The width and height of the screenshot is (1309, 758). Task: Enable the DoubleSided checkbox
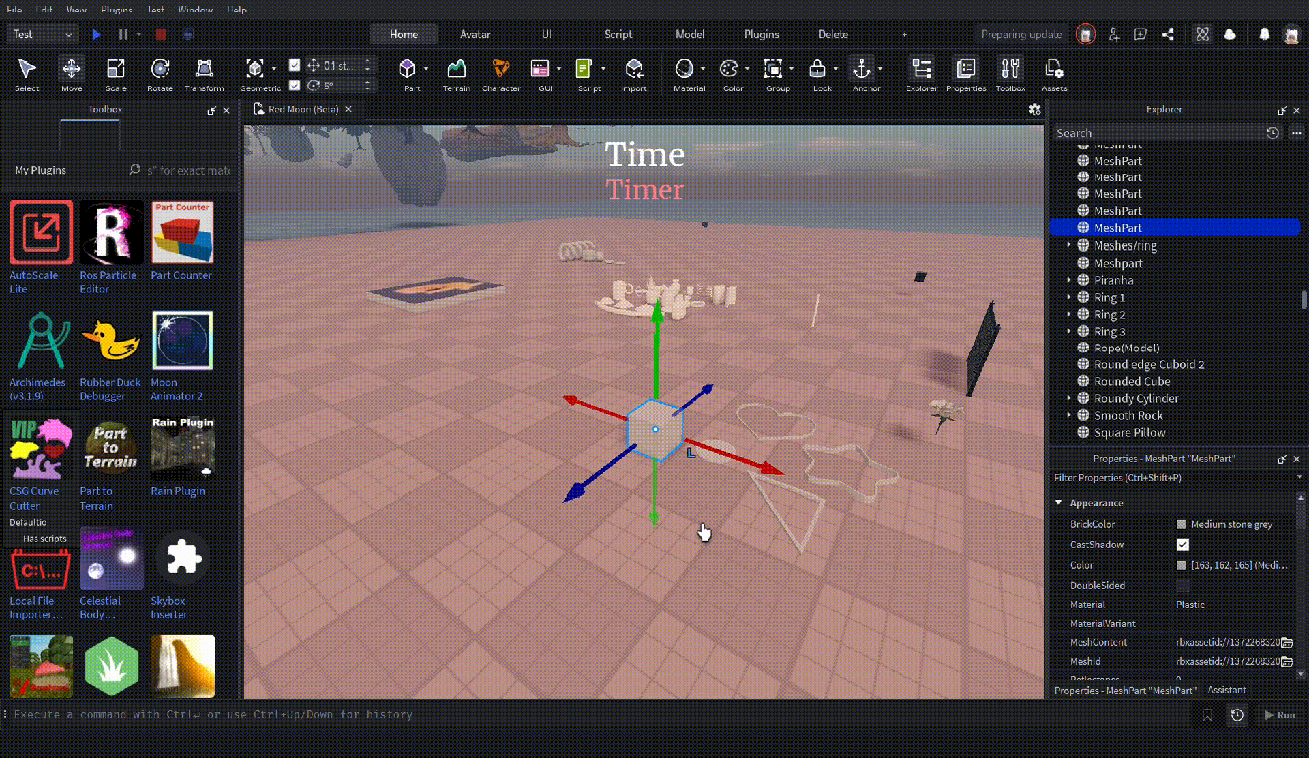click(1183, 586)
